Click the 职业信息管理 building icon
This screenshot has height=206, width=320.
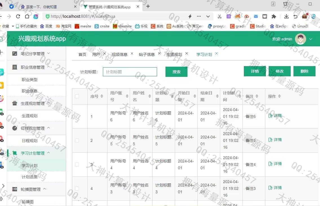point(14,67)
